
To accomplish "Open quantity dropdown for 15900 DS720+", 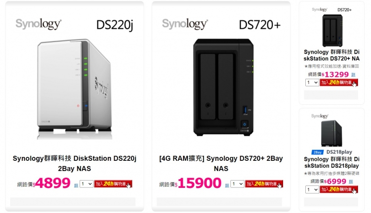I will (x=237, y=184).
